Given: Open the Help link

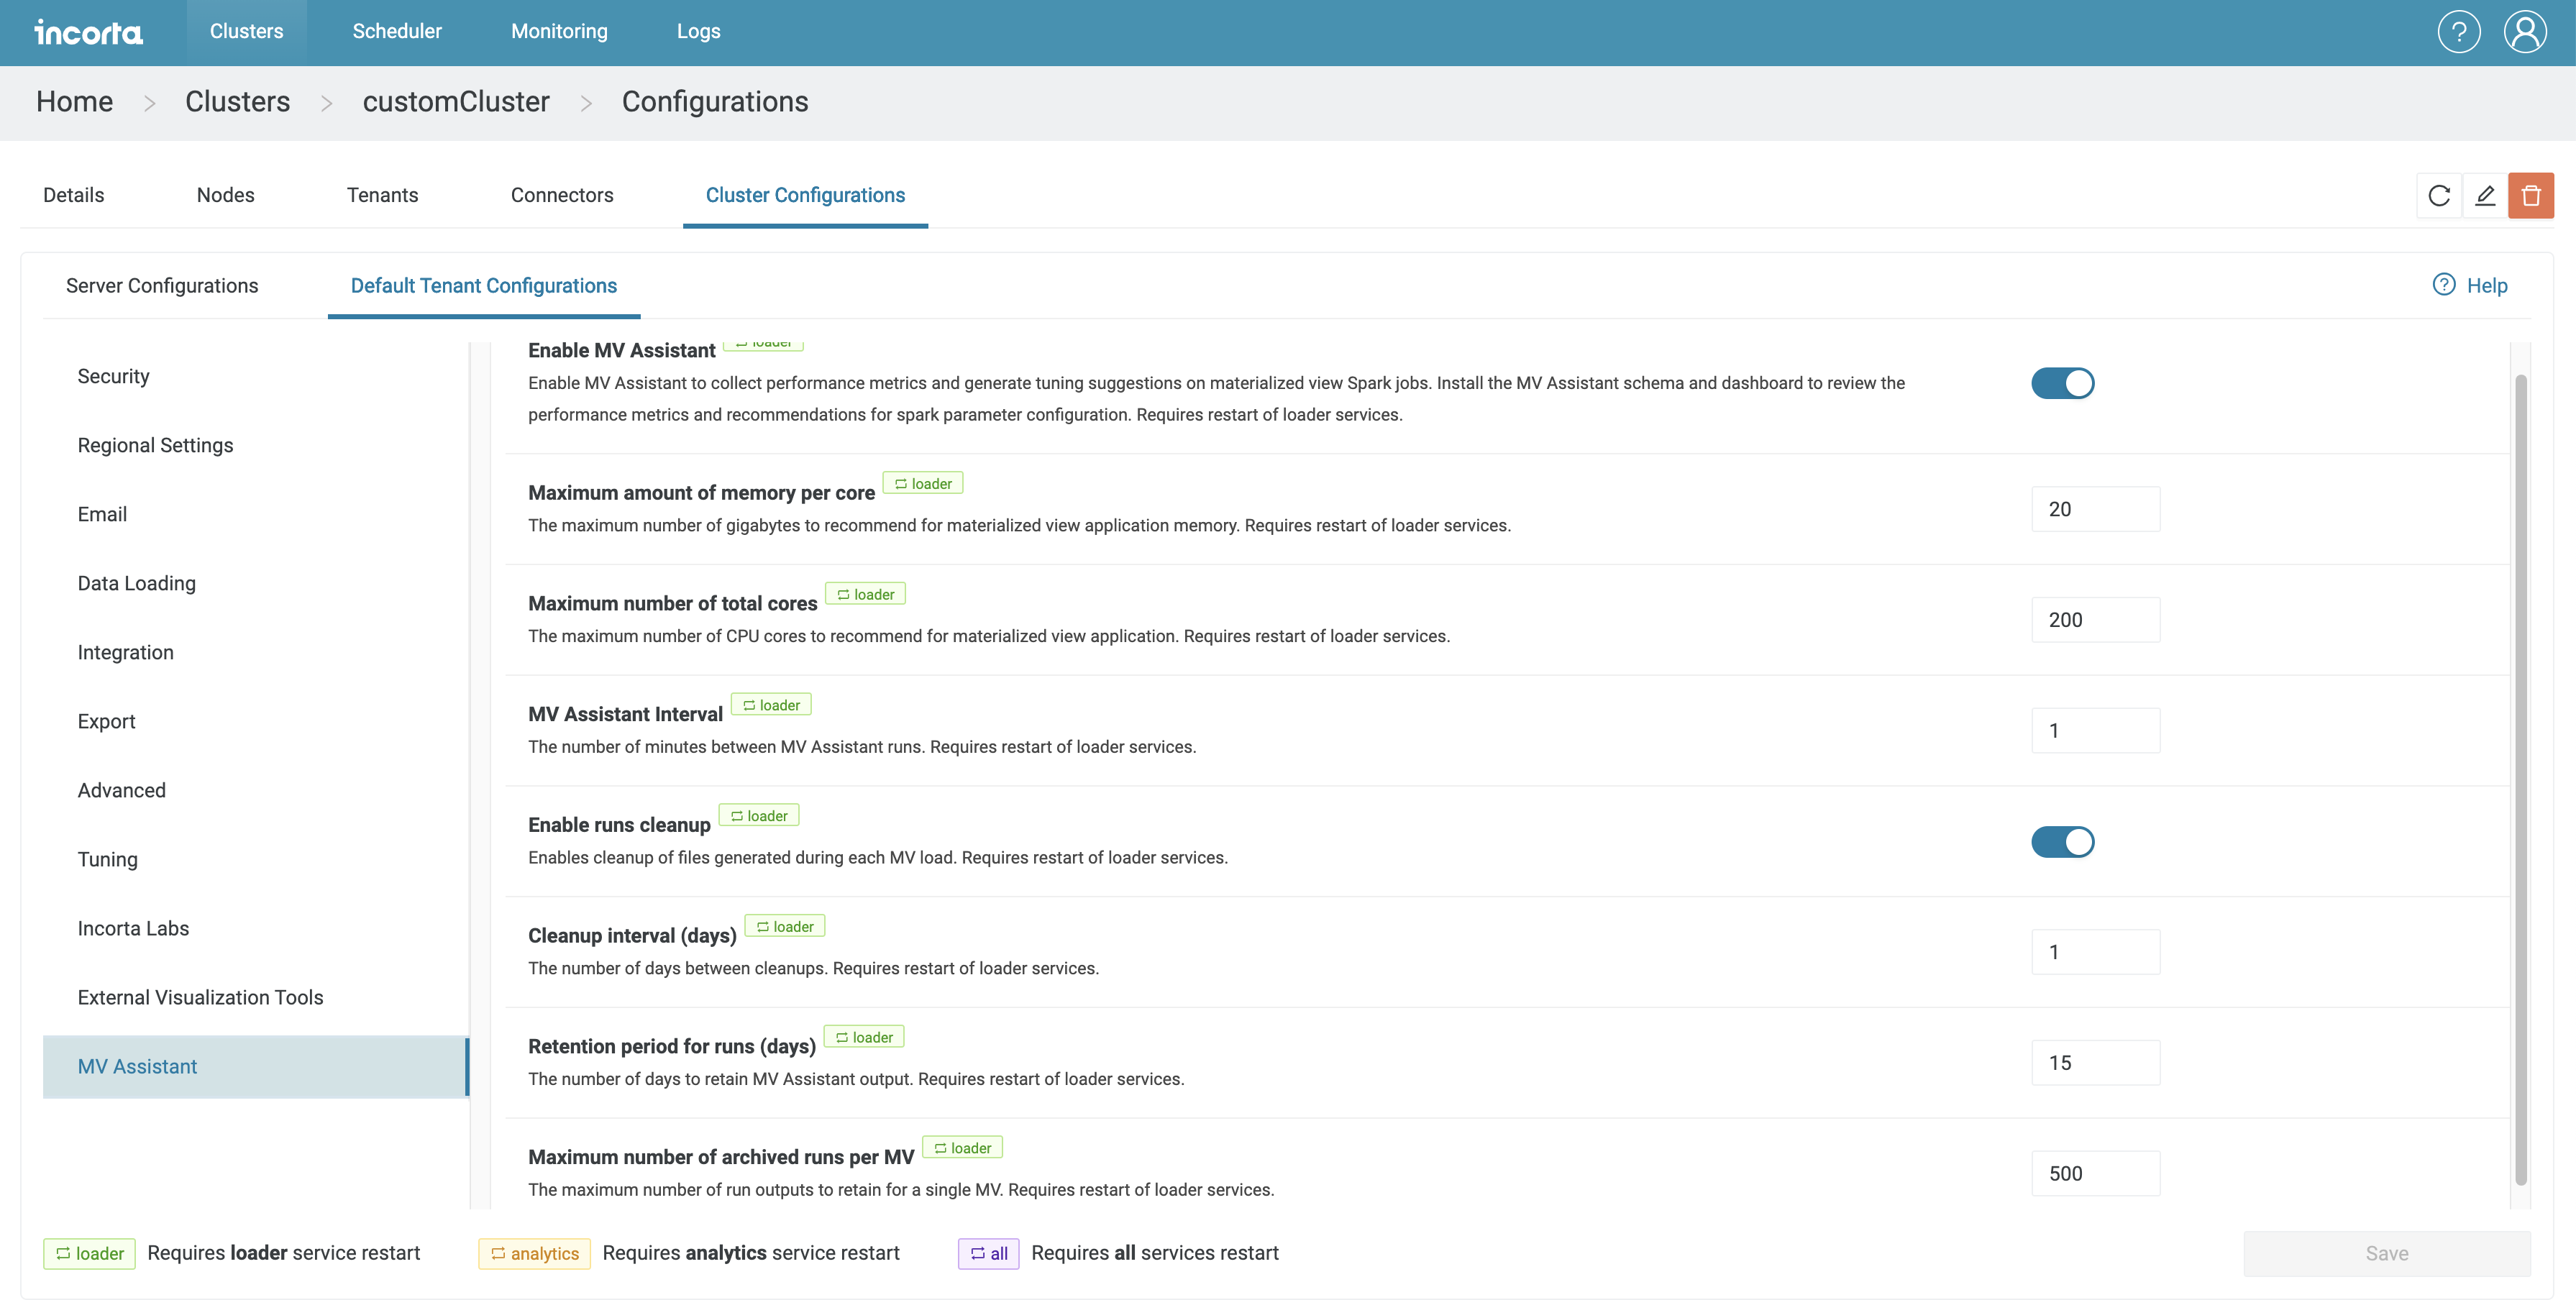Looking at the screenshot, I should click(2470, 286).
